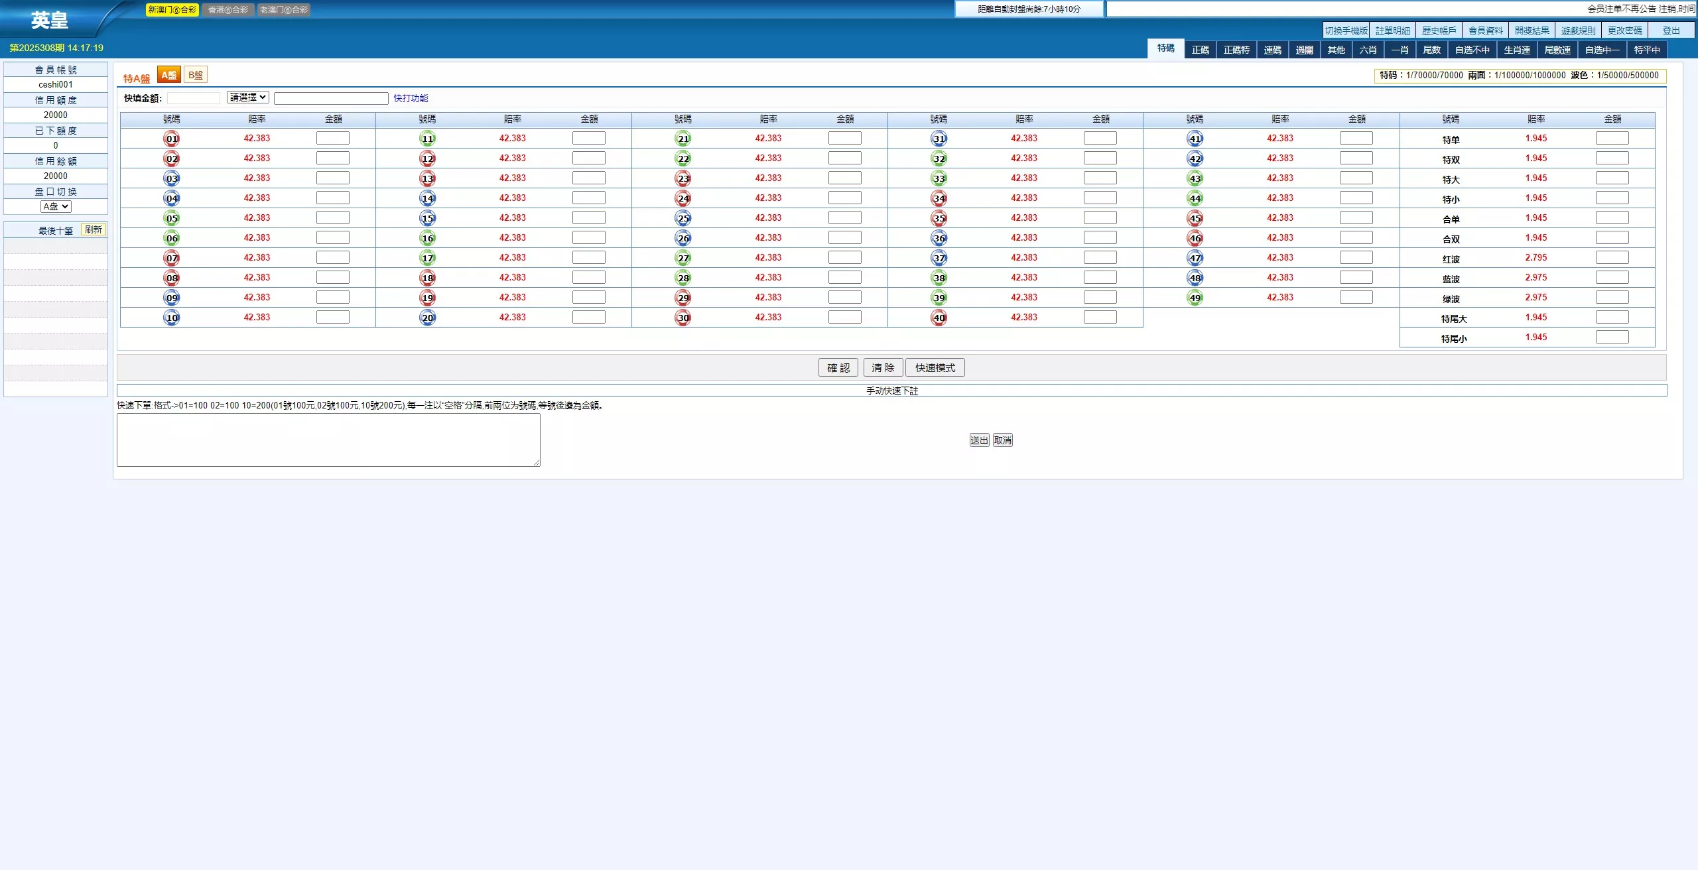
Task: Click the green number 49 ball
Action: (x=1195, y=298)
